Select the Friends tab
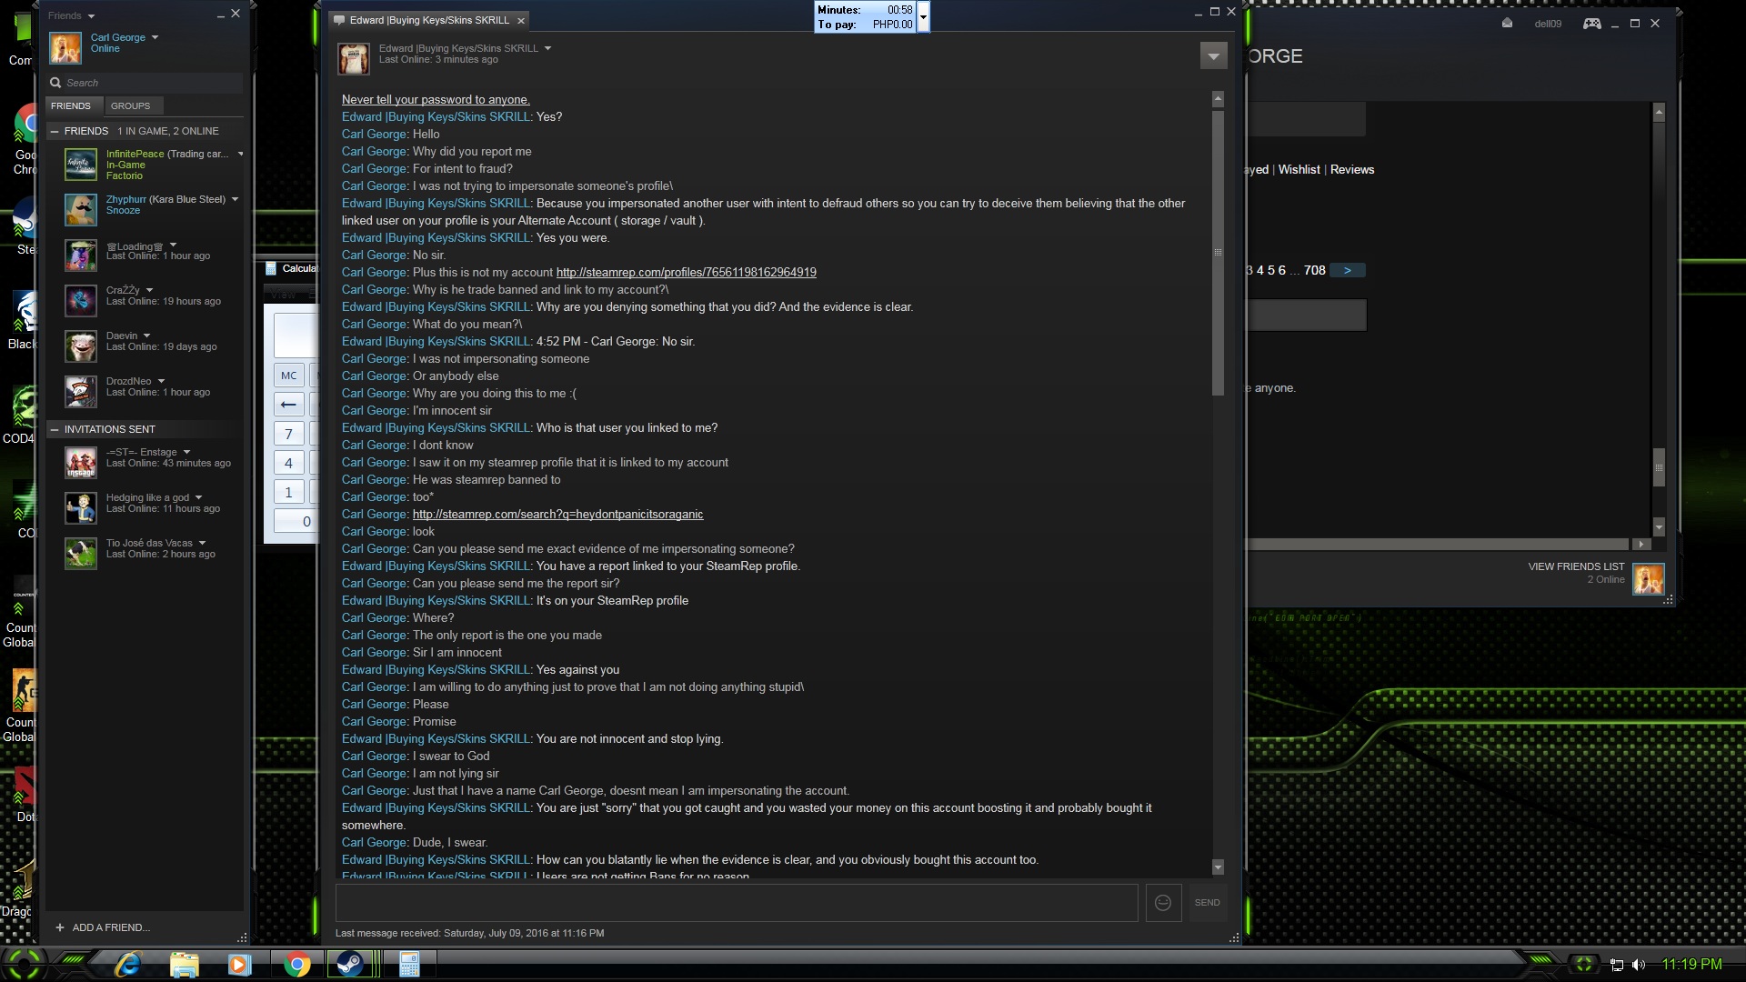The height and width of the screenshot is (982, 1746). 71,105
